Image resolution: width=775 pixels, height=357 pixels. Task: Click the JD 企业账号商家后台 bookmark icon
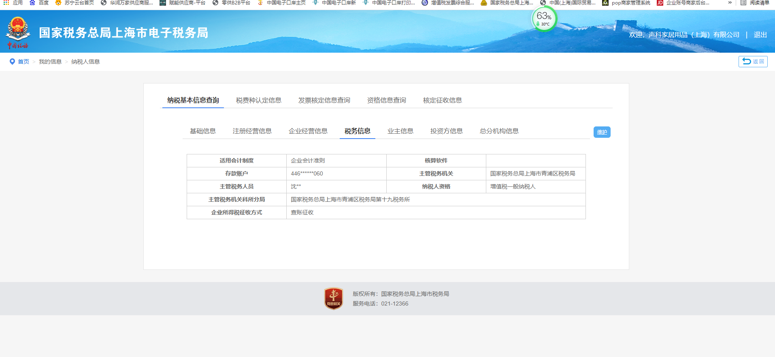[x=660, y=3]
